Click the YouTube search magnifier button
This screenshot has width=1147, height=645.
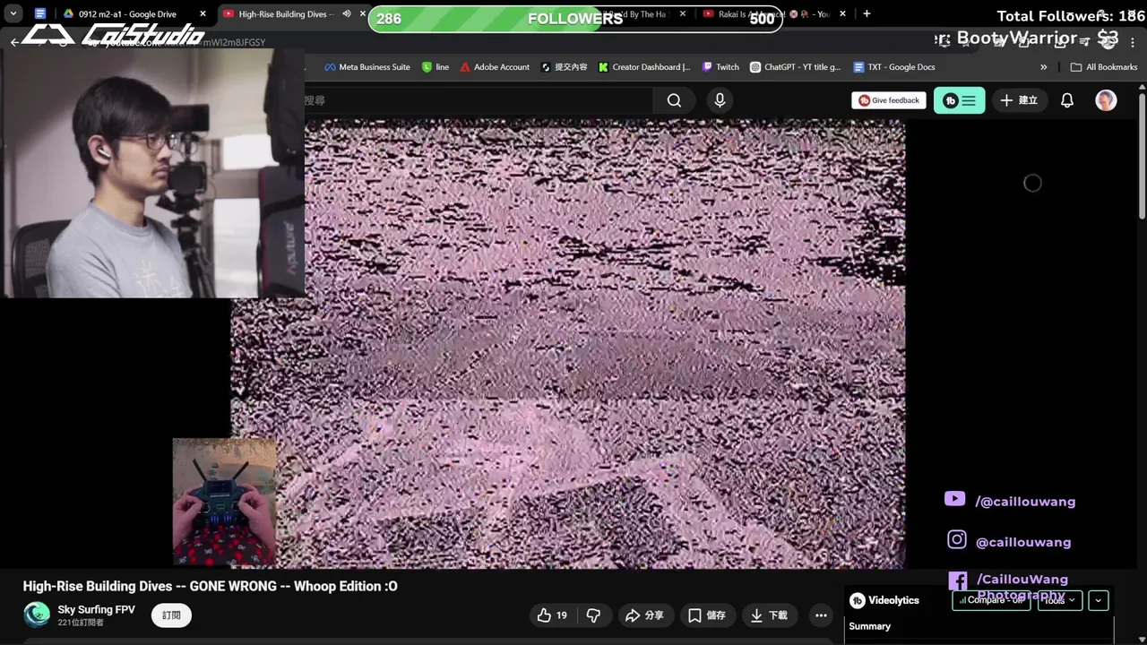674,100
